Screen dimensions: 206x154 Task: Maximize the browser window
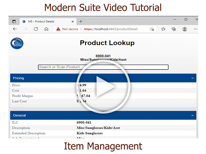(x=186, y=20)
